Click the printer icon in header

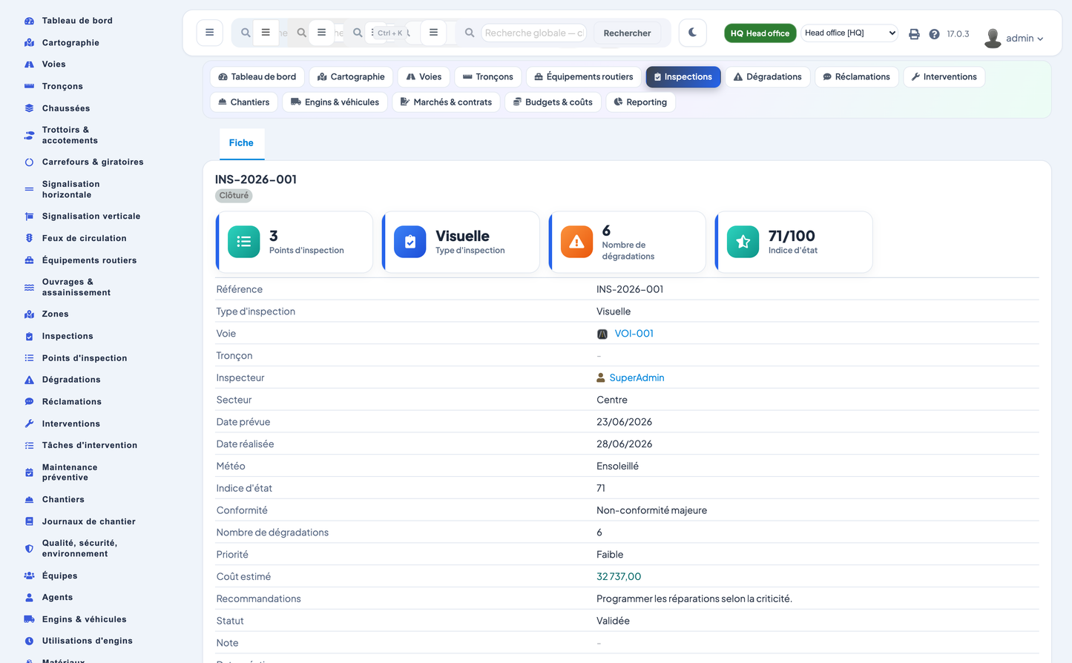point(914,34)
